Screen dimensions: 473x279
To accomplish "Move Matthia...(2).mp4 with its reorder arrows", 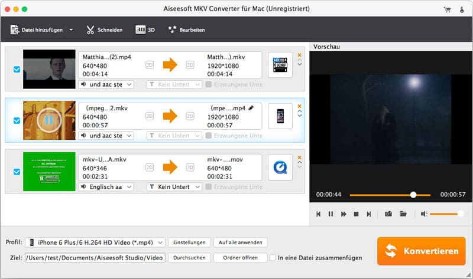I will click(300, 63).
